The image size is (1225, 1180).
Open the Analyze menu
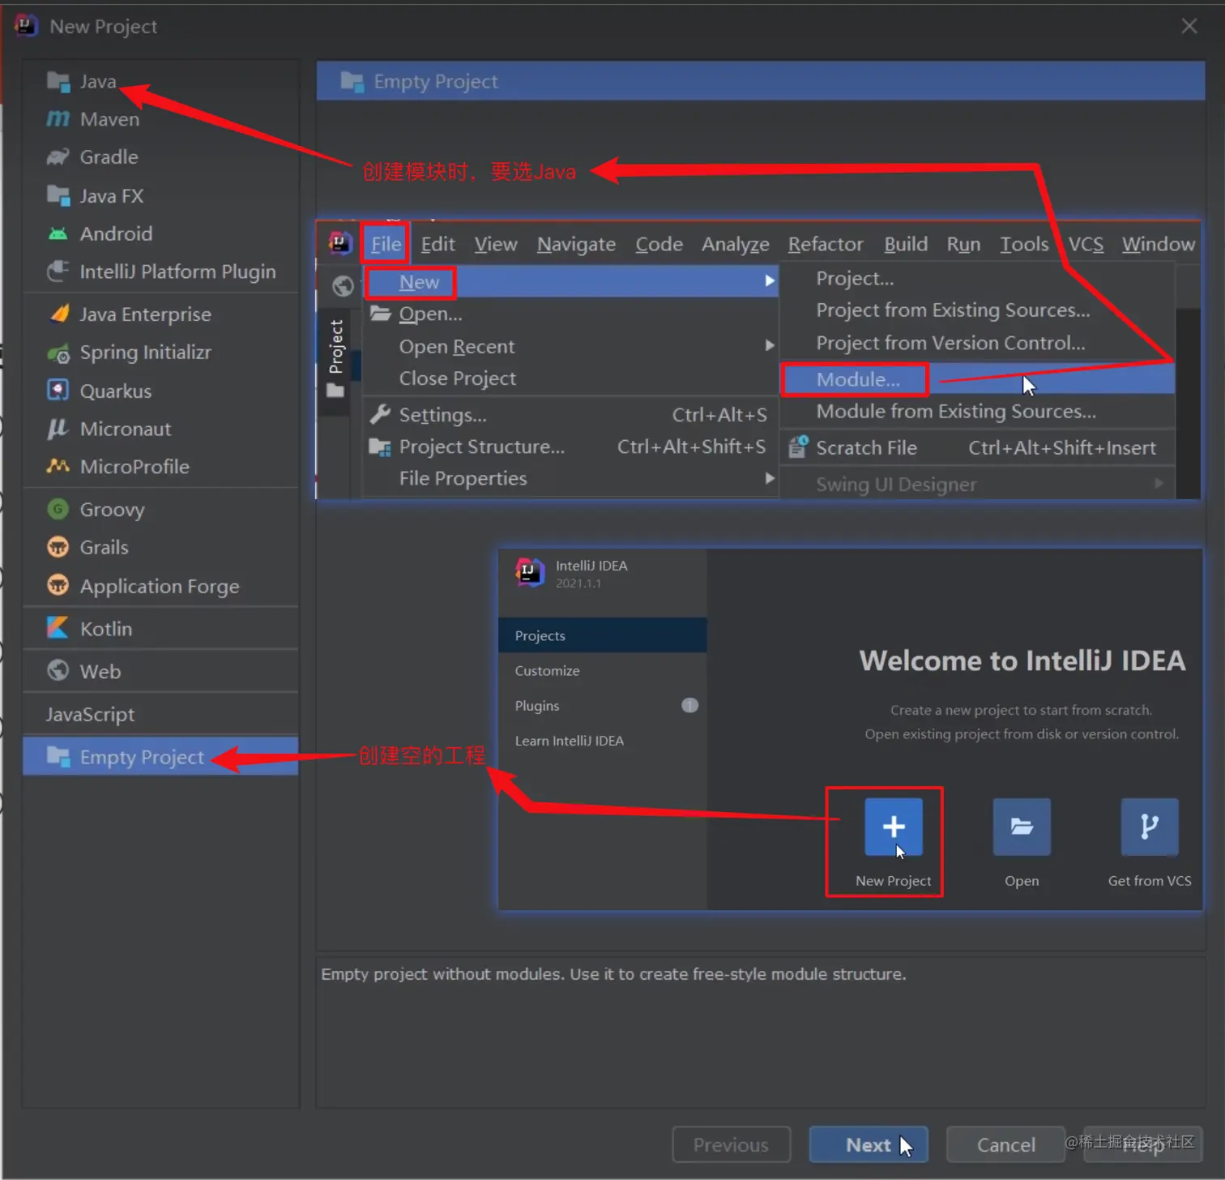tap(736, 244)
